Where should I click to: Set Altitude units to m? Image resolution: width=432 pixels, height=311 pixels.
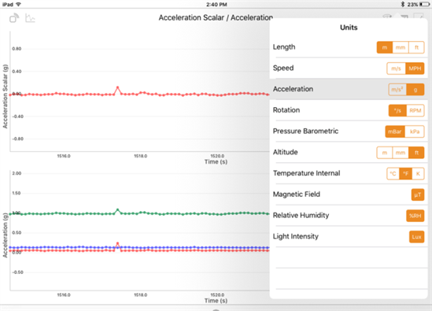385,153
